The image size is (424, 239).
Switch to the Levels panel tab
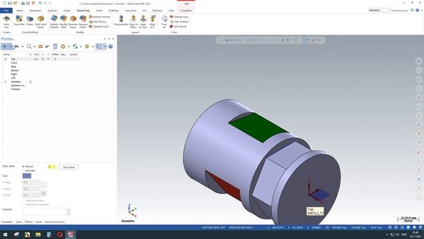click(19, 222)
